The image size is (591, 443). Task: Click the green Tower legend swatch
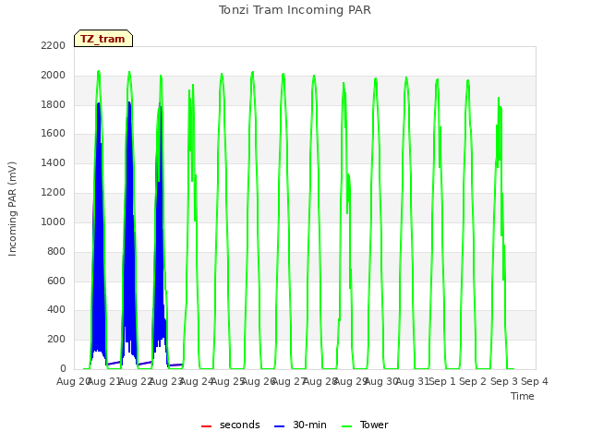tap(347, 426)
